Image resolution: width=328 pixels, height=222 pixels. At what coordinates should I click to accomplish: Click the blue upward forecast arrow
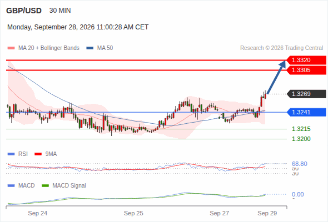click(x=276, y=77)
